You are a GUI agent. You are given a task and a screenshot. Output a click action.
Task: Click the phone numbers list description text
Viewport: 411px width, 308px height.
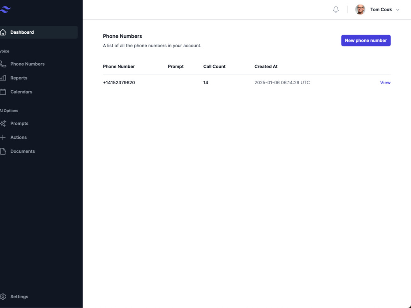[x=152, y=46]
